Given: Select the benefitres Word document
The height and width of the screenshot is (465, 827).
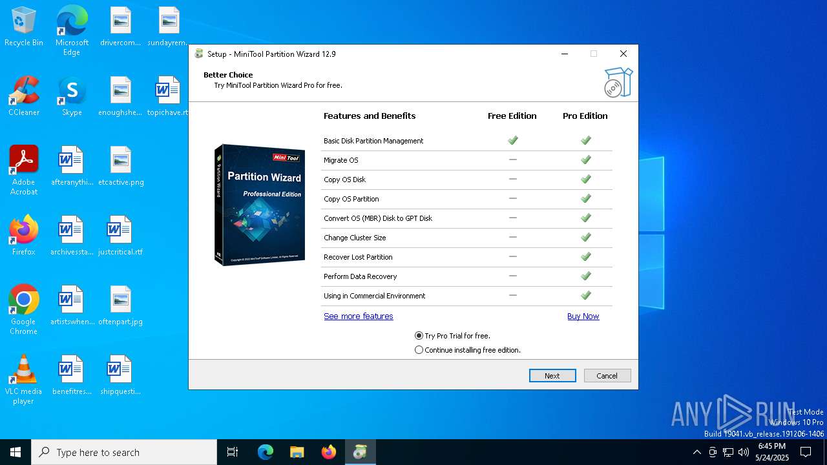Looking at the screenshot, I should (x=72, y=376).
